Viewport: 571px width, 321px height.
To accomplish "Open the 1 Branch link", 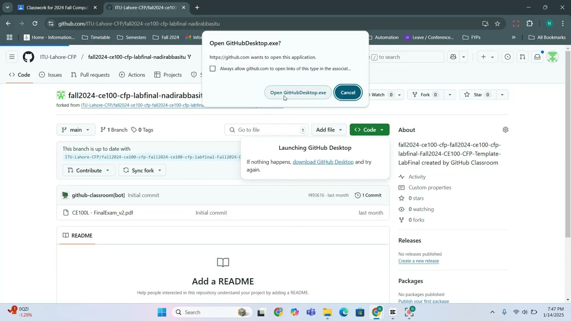I will coord(114,130).
